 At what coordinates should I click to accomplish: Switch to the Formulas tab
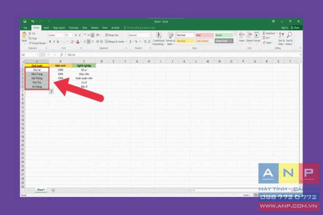click(74, 28)
